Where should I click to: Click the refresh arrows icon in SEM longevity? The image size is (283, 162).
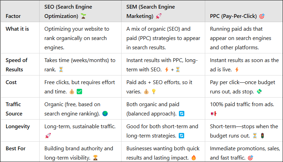181,136
